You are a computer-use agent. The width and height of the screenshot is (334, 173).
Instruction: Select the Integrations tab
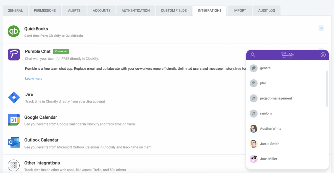point(210,11)
